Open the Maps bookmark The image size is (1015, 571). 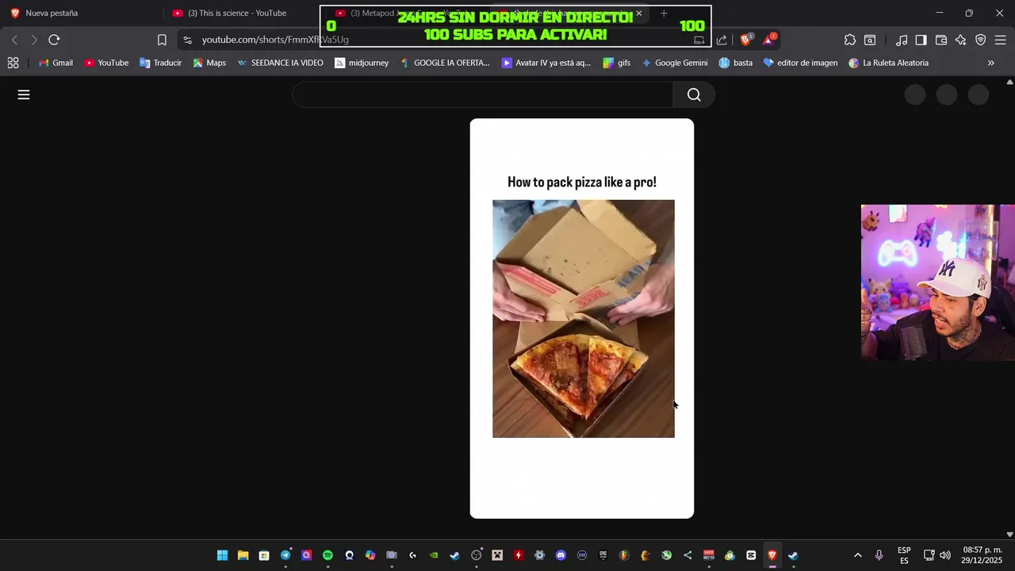coord(209,63)
